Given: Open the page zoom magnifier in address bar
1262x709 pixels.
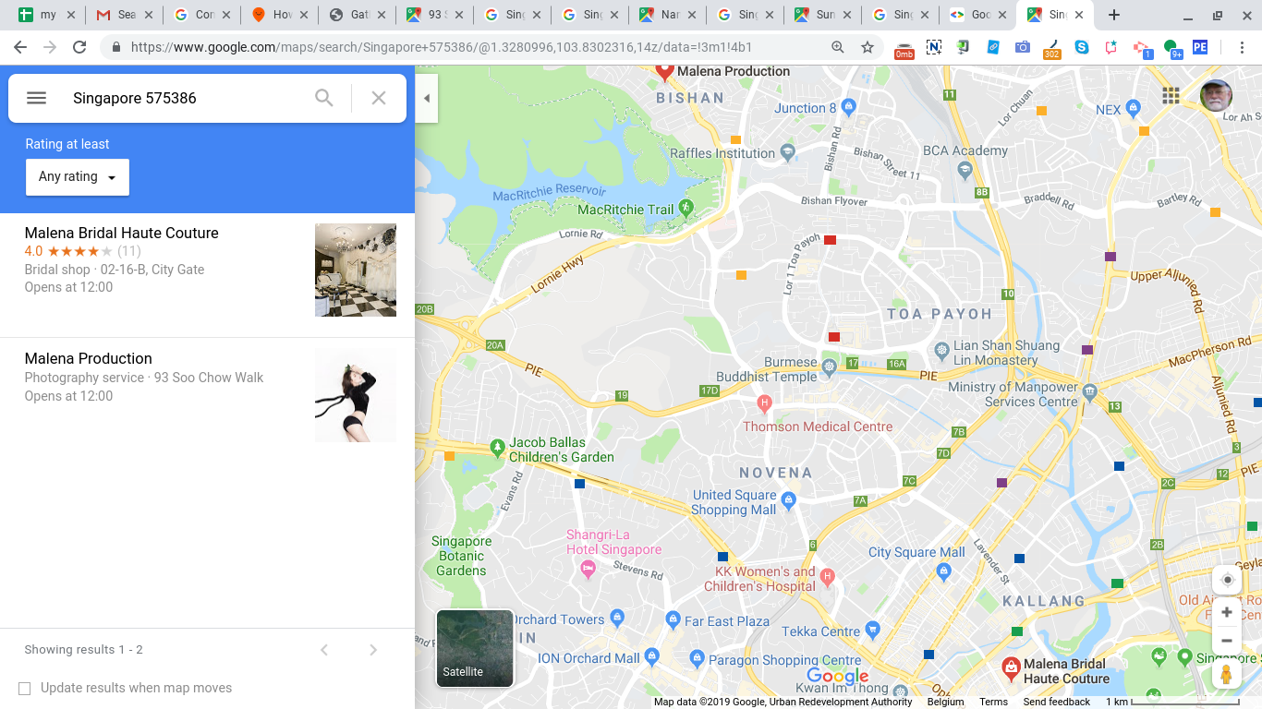Looking at the screenshot, I should 838,47.
